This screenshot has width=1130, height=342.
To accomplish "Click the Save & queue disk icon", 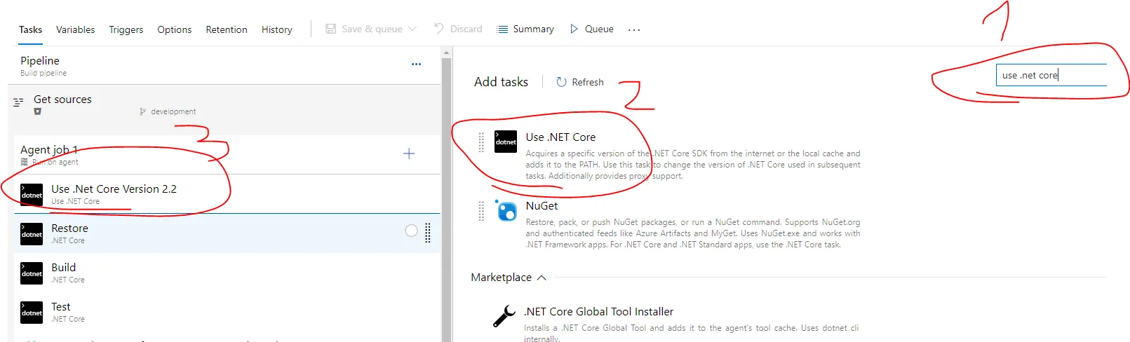I will 330,29.
